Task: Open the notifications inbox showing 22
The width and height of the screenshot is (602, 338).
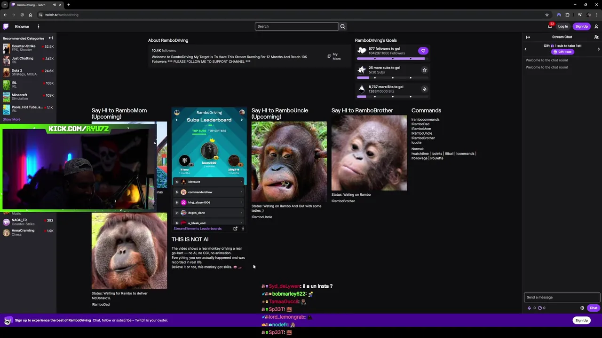Action: (x=550, y=26)
